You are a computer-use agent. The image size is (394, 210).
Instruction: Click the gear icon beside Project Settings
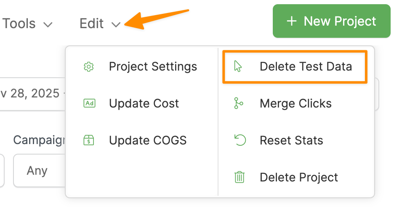[89, 67]
